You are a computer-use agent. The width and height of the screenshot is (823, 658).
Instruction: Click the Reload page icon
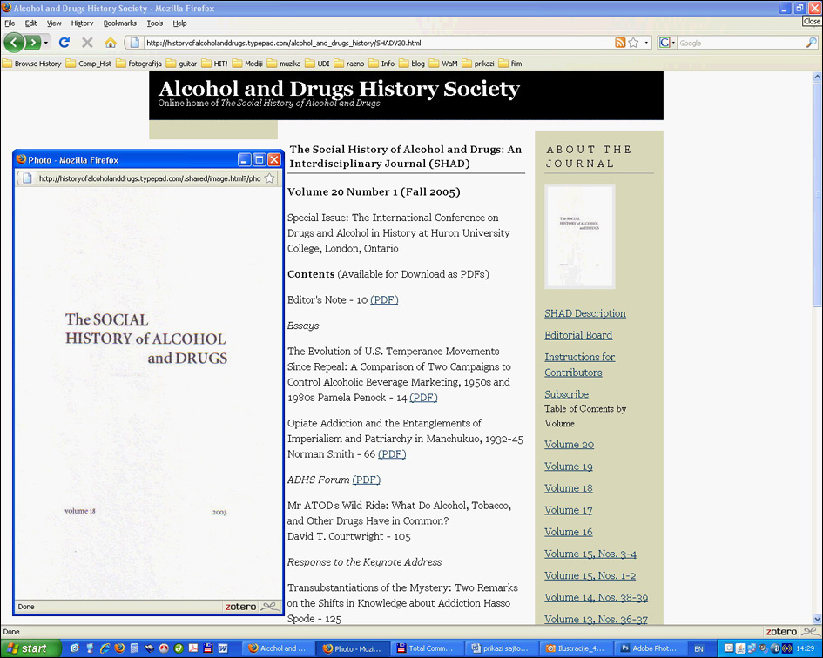(x=64, y=42)
